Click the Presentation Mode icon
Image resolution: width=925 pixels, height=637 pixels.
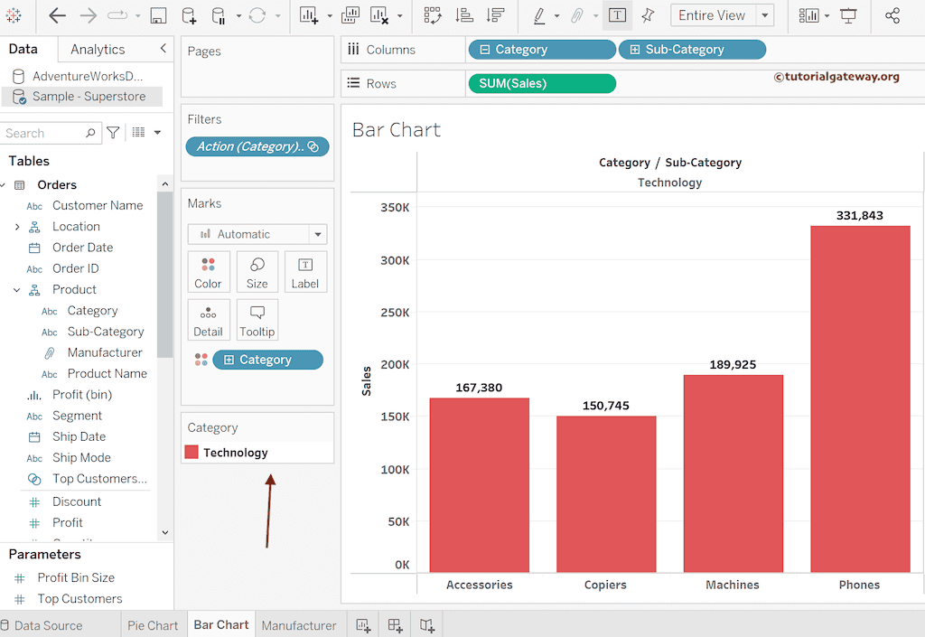coord(848,15)
